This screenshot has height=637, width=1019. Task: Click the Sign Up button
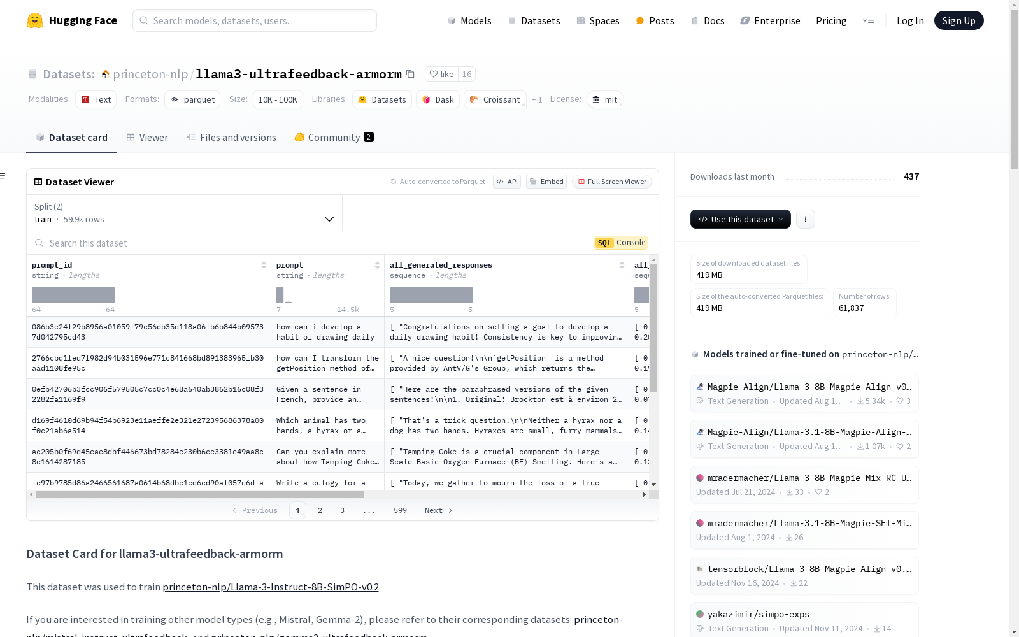click(x=958, y=20)
